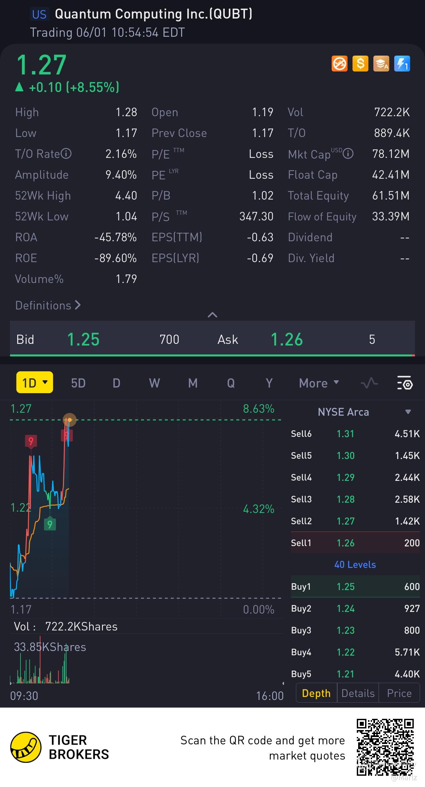Select the weekly W chart tab

[x=154, y=383]
